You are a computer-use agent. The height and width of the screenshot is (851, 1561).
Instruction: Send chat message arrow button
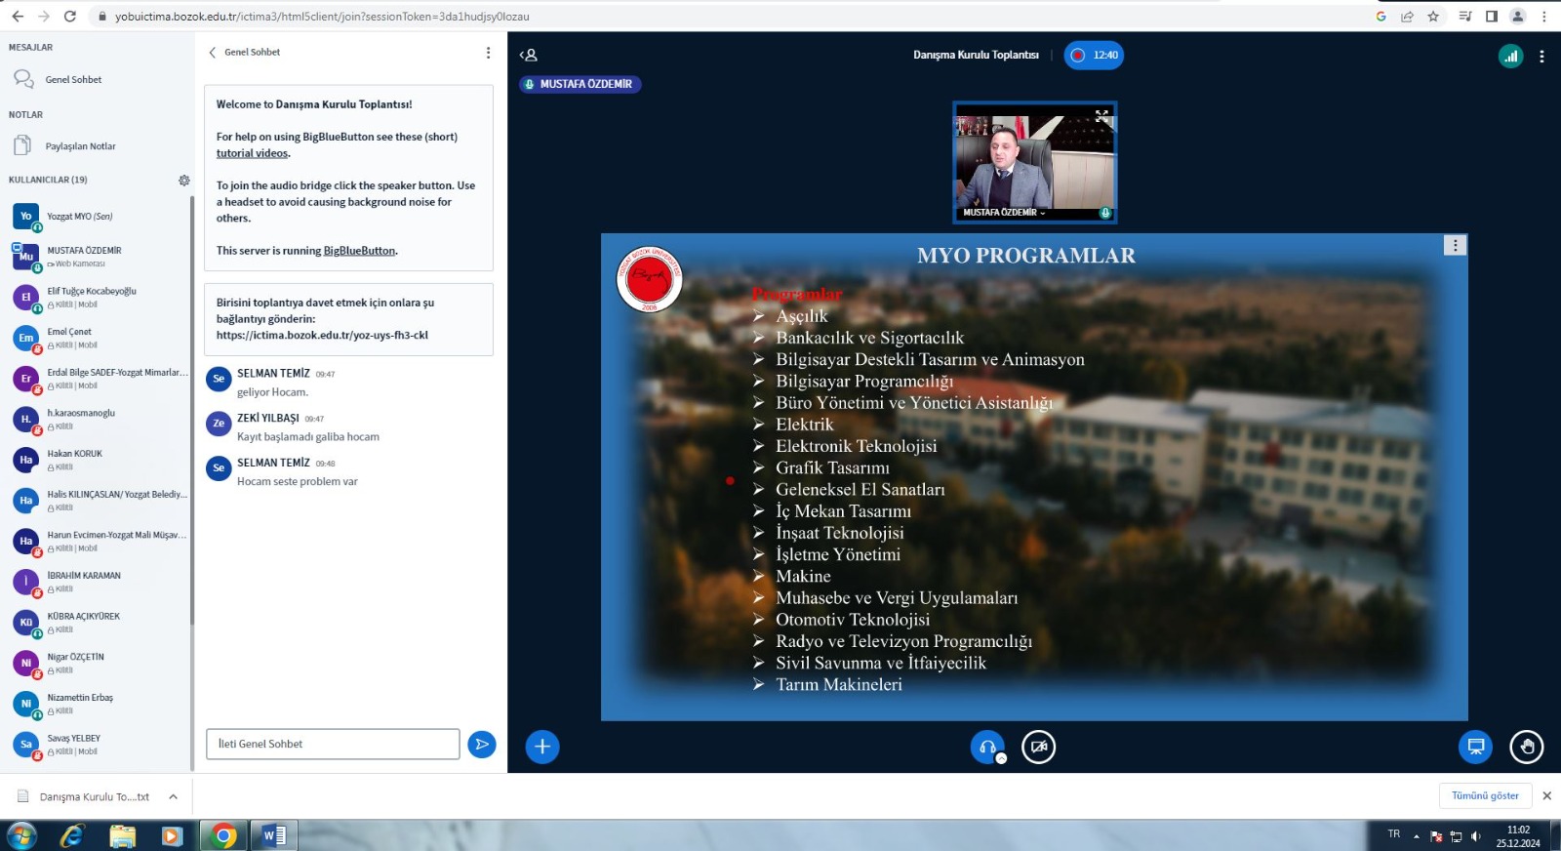pos(482,745)
